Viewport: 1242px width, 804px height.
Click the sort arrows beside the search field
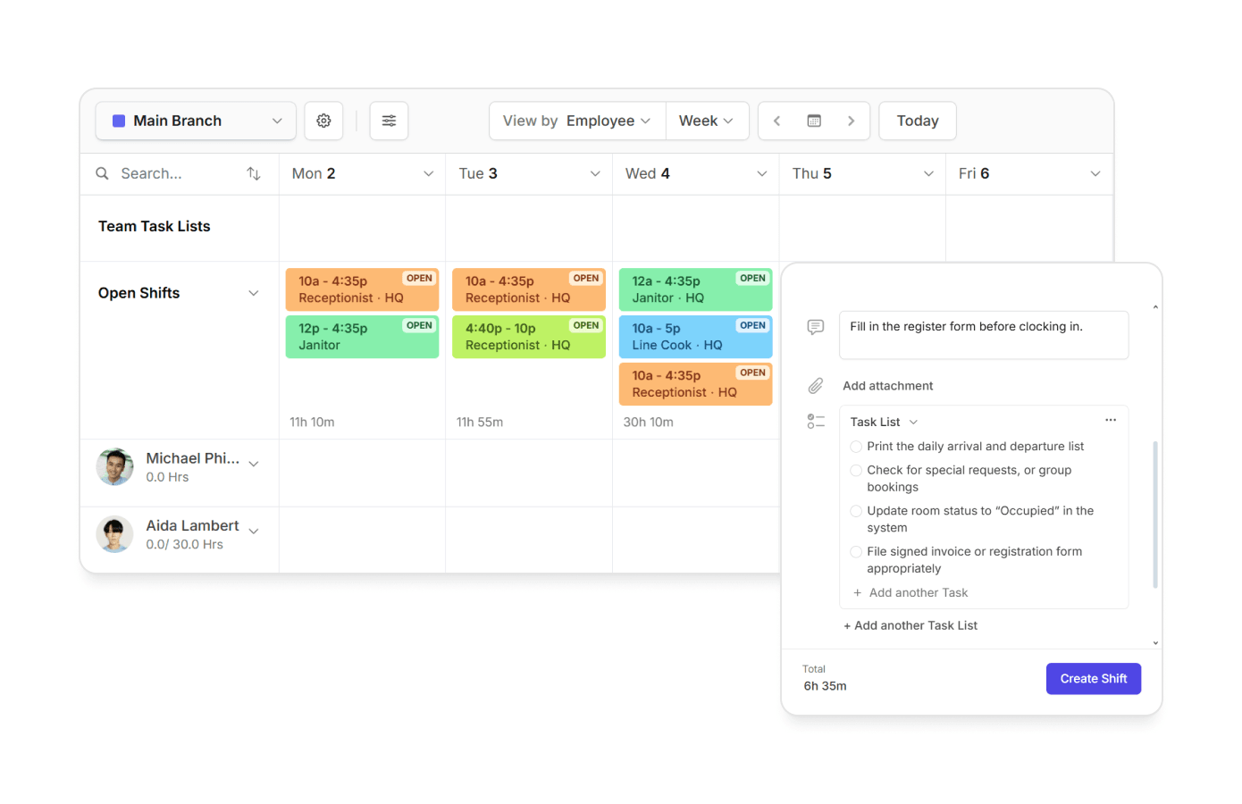click(x=254, y=173)
